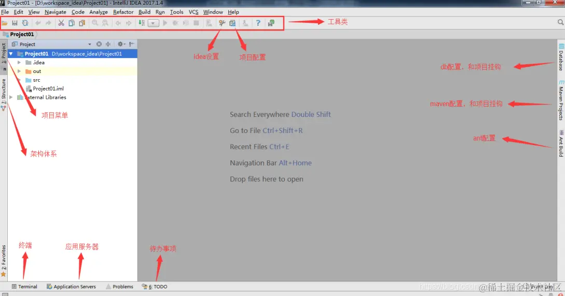Open the run configuration dropdown
Viewport: 565px width, 296px height.
tap(153, 23)
